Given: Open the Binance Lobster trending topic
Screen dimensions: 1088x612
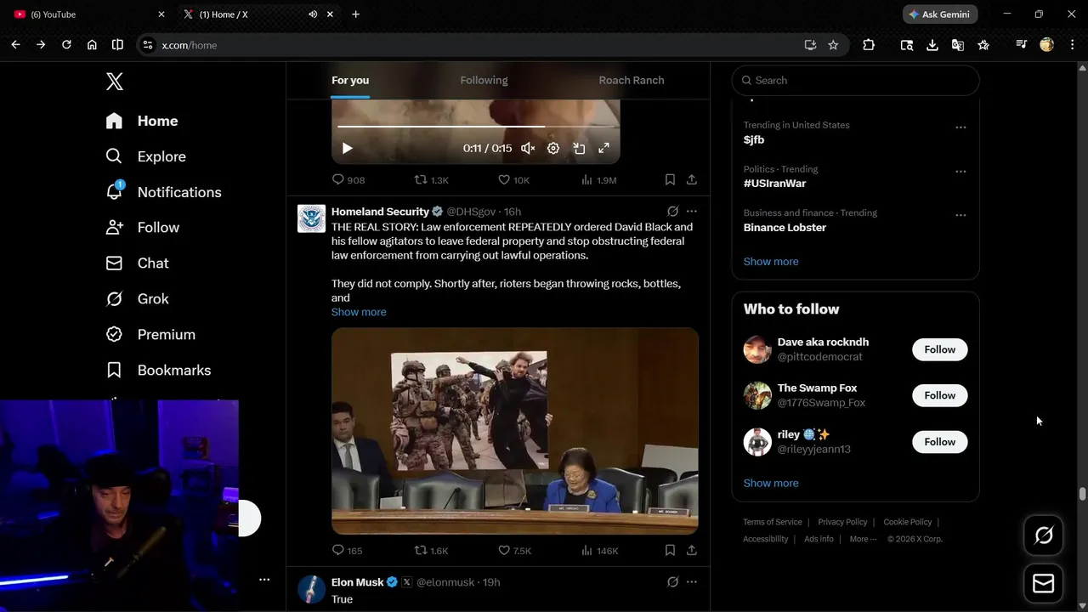Looking at the screenshot, I should pos(785,228).
